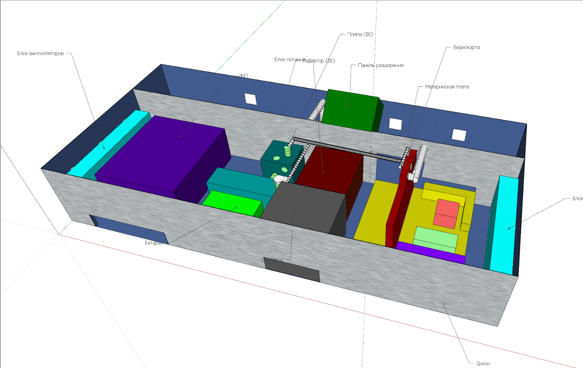583x368 pixels.
Task: Click the "ИБП" label text
Action: (243, 76)
